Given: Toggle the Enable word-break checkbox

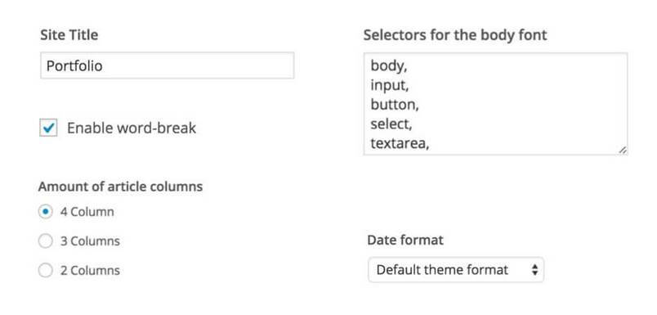Looking at the screenshot, I should click(x=48, y=128).
